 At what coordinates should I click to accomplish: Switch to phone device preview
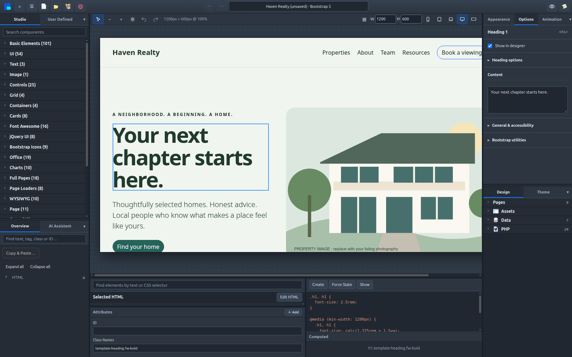coord(428,19)
